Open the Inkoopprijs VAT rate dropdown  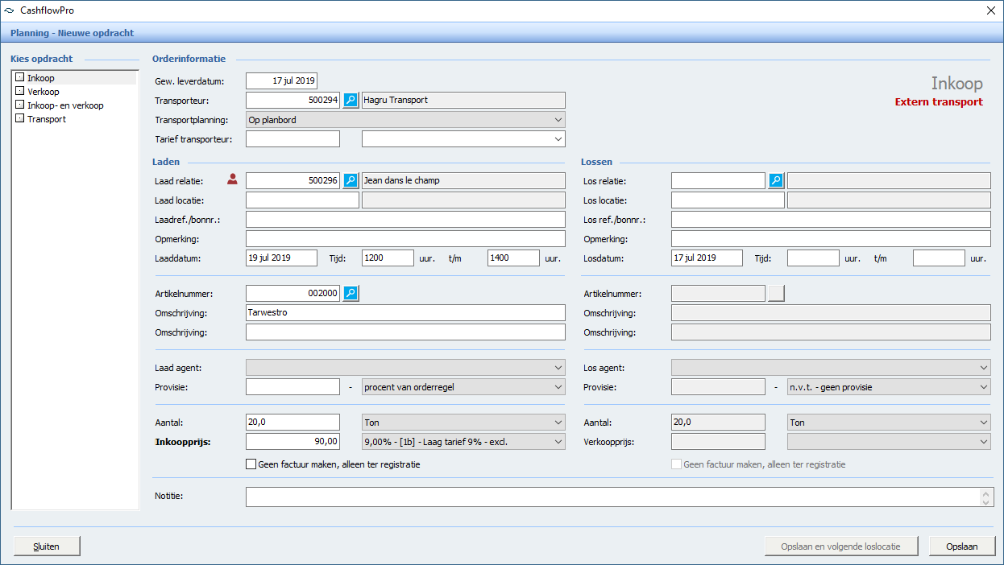coord(463,441)
